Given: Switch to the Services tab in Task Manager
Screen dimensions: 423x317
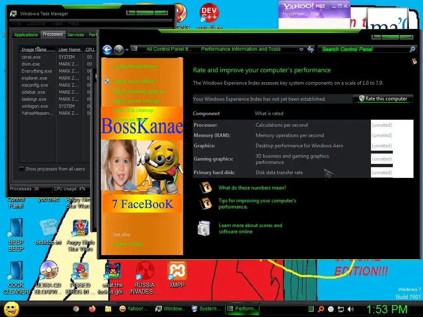Looking at the screenshot, I should [76, 35].
